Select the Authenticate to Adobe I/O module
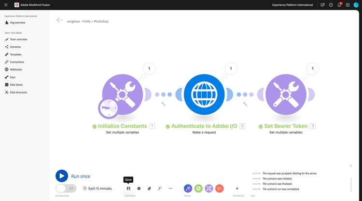The image size is (362, 201). point(204,94)
